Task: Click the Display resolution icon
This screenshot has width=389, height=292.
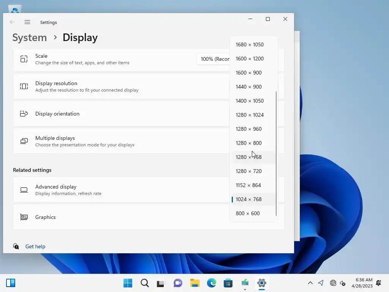Action: (24, 86)
